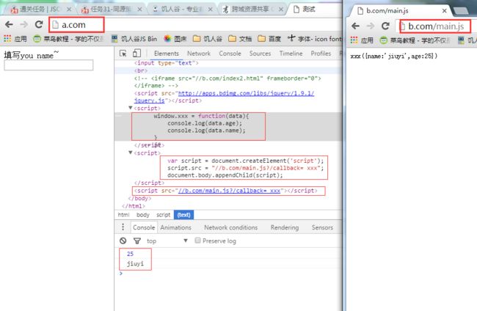Open the console filter funnel
Image resolution: width=477 pixels, height=311 pixels.
click(x=137, y=241)
